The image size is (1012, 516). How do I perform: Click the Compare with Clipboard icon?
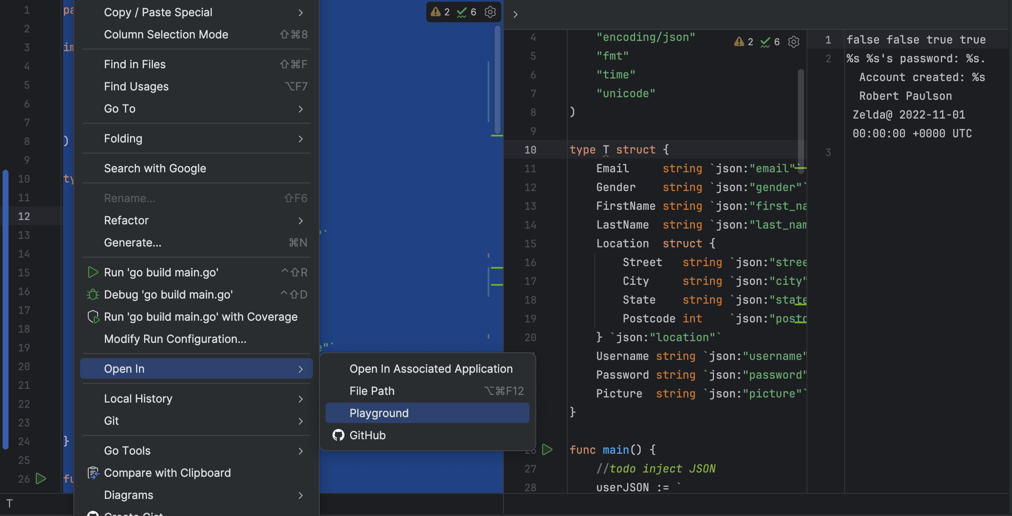93,473
